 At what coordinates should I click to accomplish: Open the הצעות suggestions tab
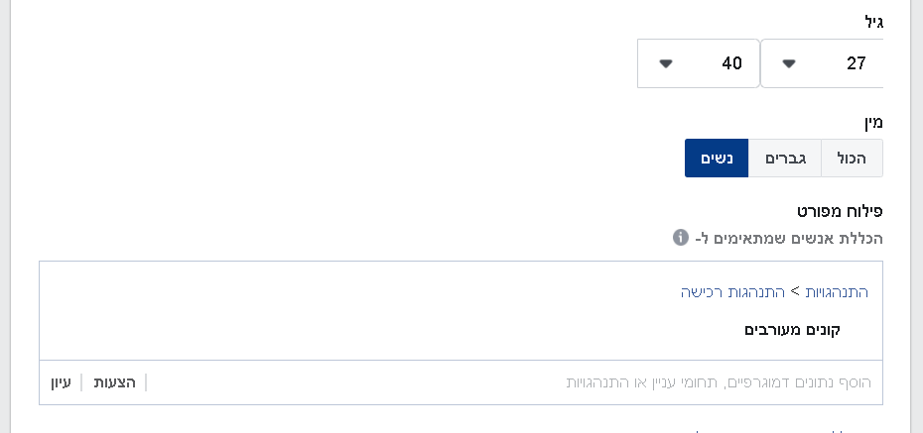115,382
